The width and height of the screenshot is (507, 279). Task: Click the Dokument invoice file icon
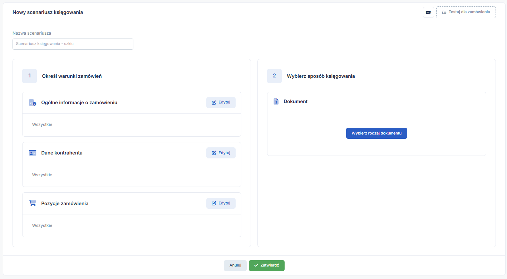tap(276, 101)
